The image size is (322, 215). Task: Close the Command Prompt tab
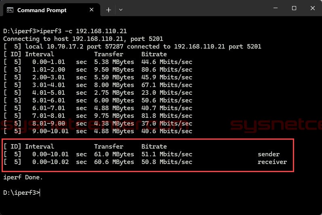coord(92,10)
